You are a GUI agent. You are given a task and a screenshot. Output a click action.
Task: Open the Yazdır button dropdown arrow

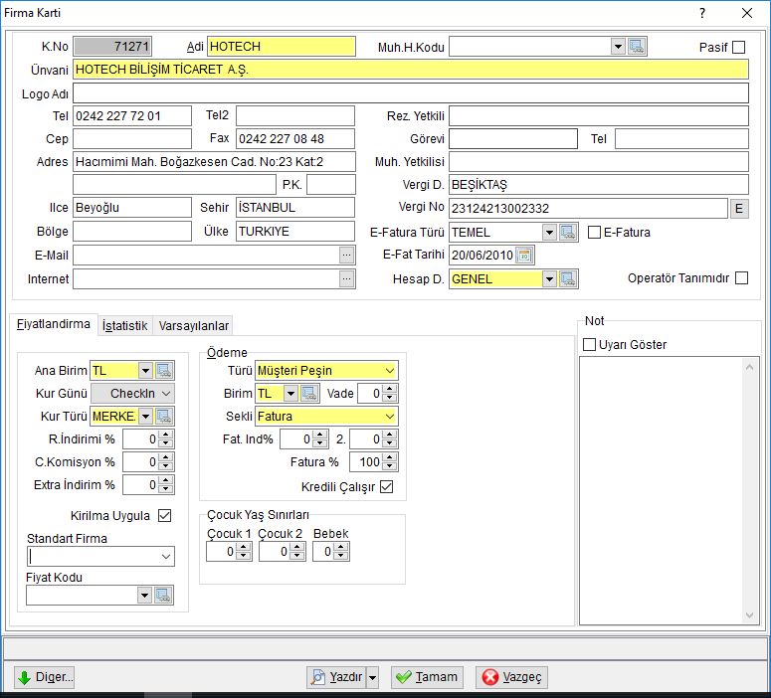(x=373, y=677)
